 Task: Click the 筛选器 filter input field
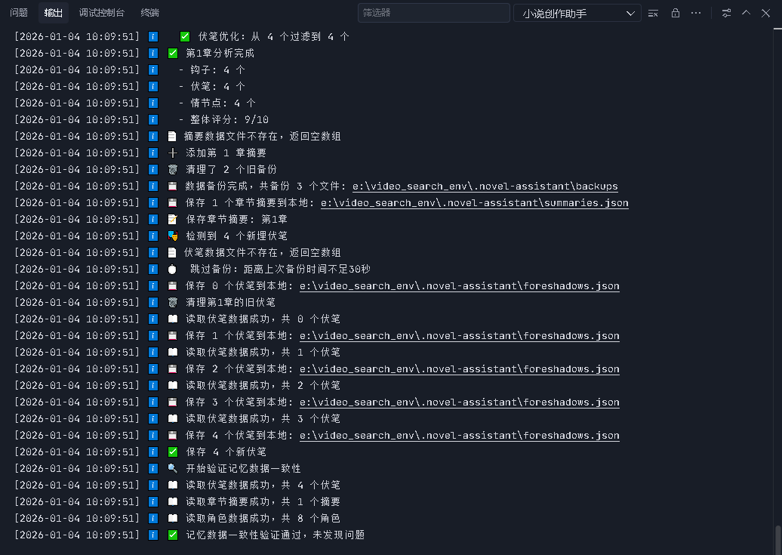pos(433,13)
